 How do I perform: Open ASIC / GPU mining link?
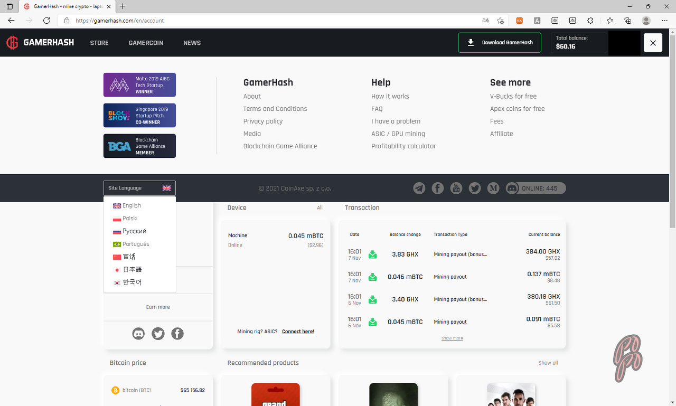coord(398,134)
